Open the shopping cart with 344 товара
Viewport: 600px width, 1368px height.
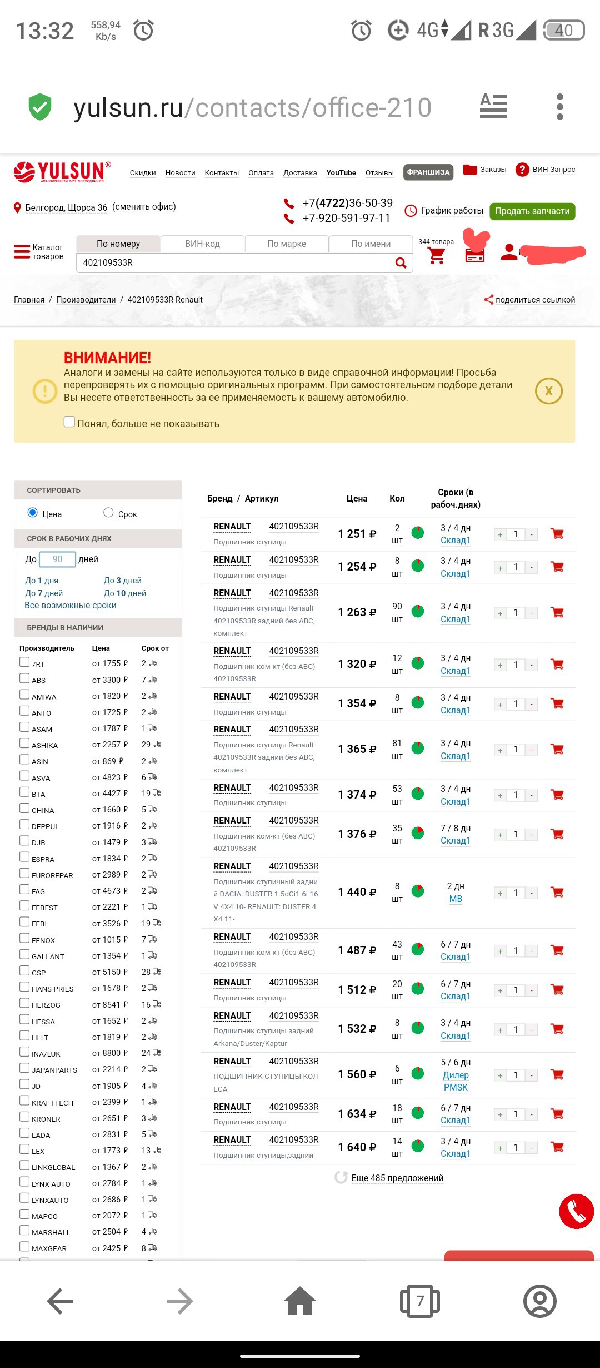pos(437,255)
